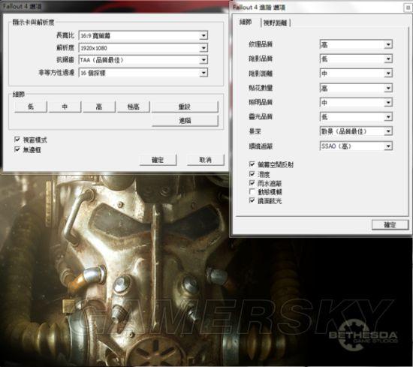Toggle the 雨水遮蔽 rain occlusion checkbox
413x367 pixels.
tap(252, 182)
